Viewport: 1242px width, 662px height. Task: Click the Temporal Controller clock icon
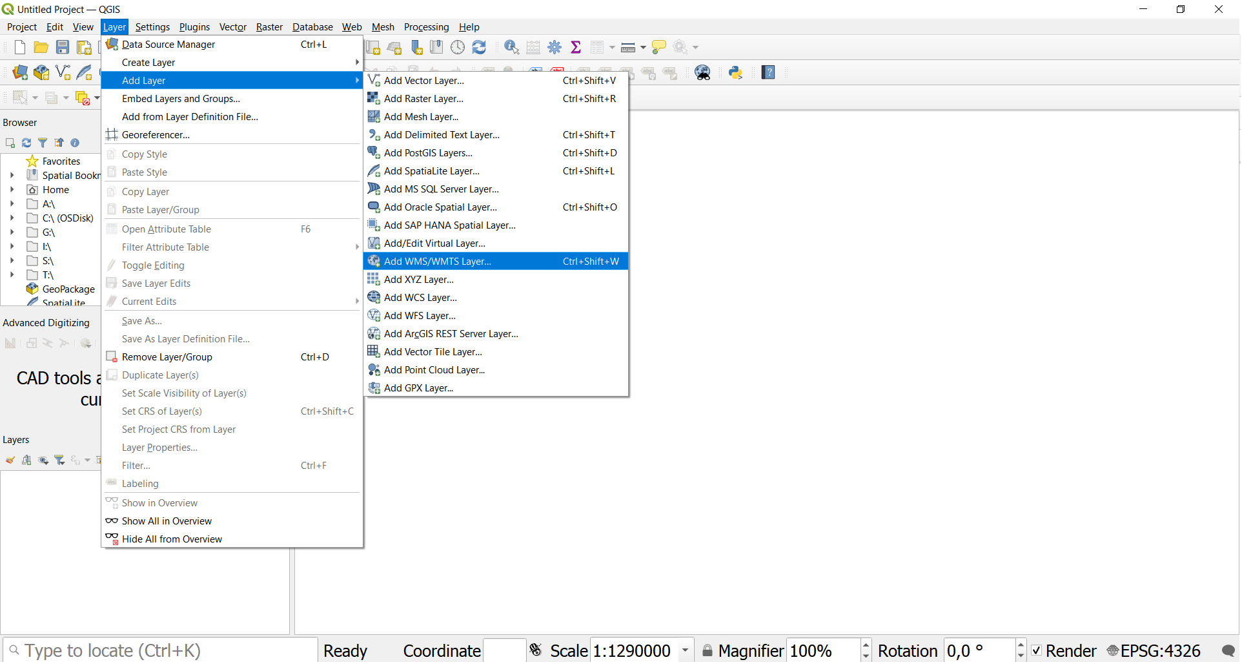tap(458, 47)
